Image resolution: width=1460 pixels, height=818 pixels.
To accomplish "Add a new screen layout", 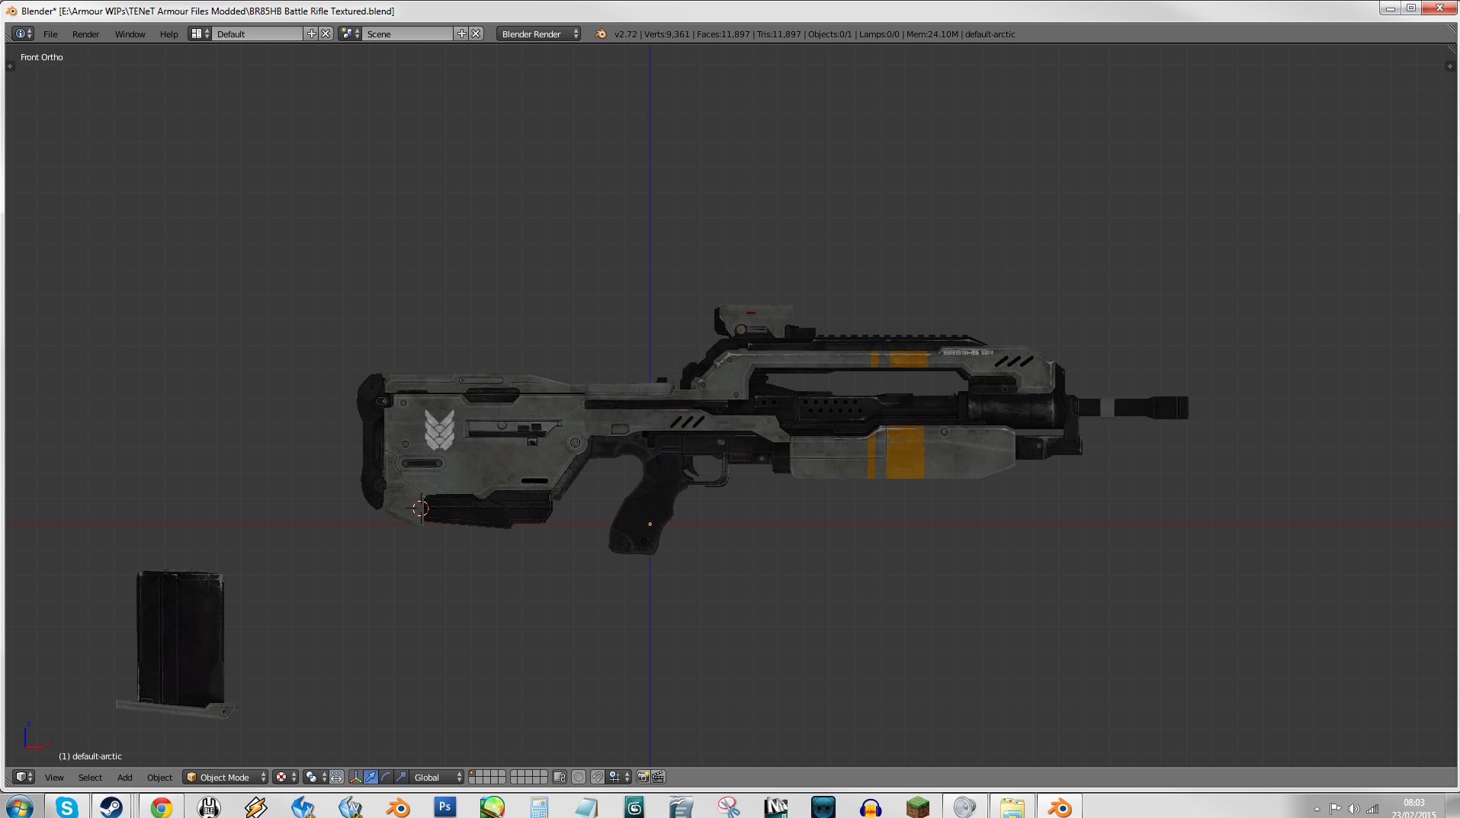I will tap(311, 34).
